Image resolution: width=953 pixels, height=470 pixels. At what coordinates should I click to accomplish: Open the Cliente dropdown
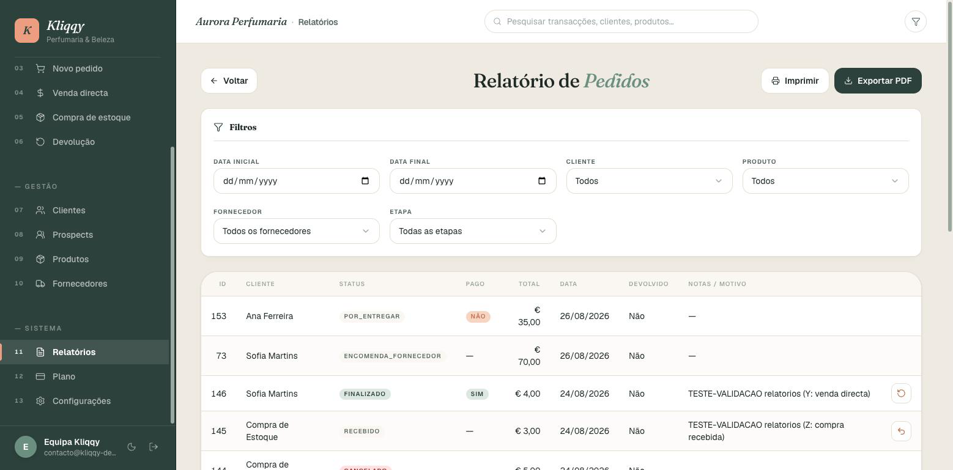649,181
